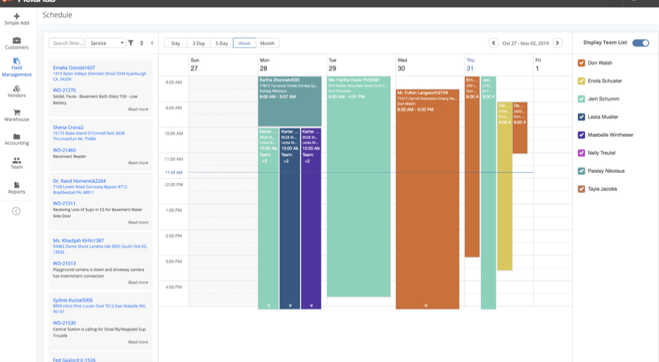Expand Monday purple event bottom chevron
This screenshot has width=659, height=362.
pos(311,305)
